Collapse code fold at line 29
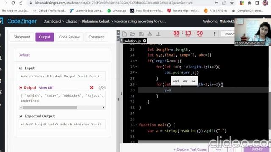Screen dimensions: 271x152 click(x=136, y=84)
